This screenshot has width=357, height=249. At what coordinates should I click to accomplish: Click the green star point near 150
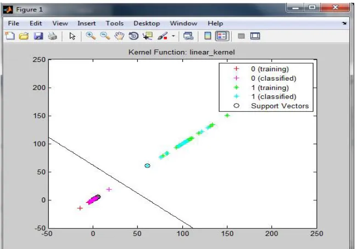click(227, 116)
